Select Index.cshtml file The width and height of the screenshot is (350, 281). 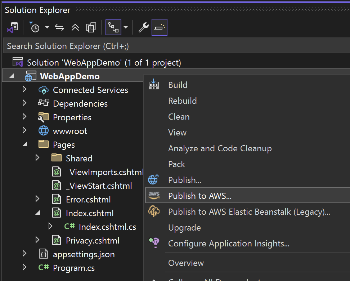click(90, 213)
